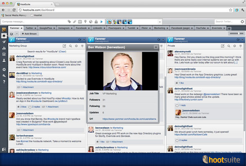Click in the Search Twitter field
246x166 pixels.
pyautogui.click(x=227, y=22)
